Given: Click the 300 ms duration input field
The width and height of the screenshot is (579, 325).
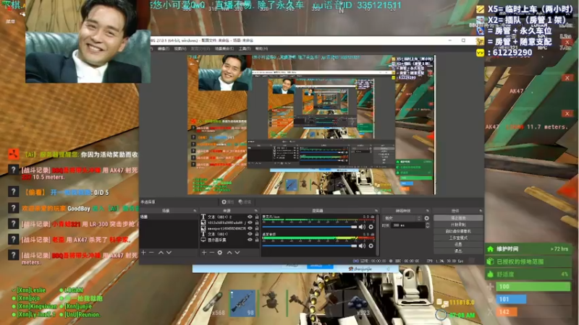Looking at the screenshot, I should tap(408, 225).
